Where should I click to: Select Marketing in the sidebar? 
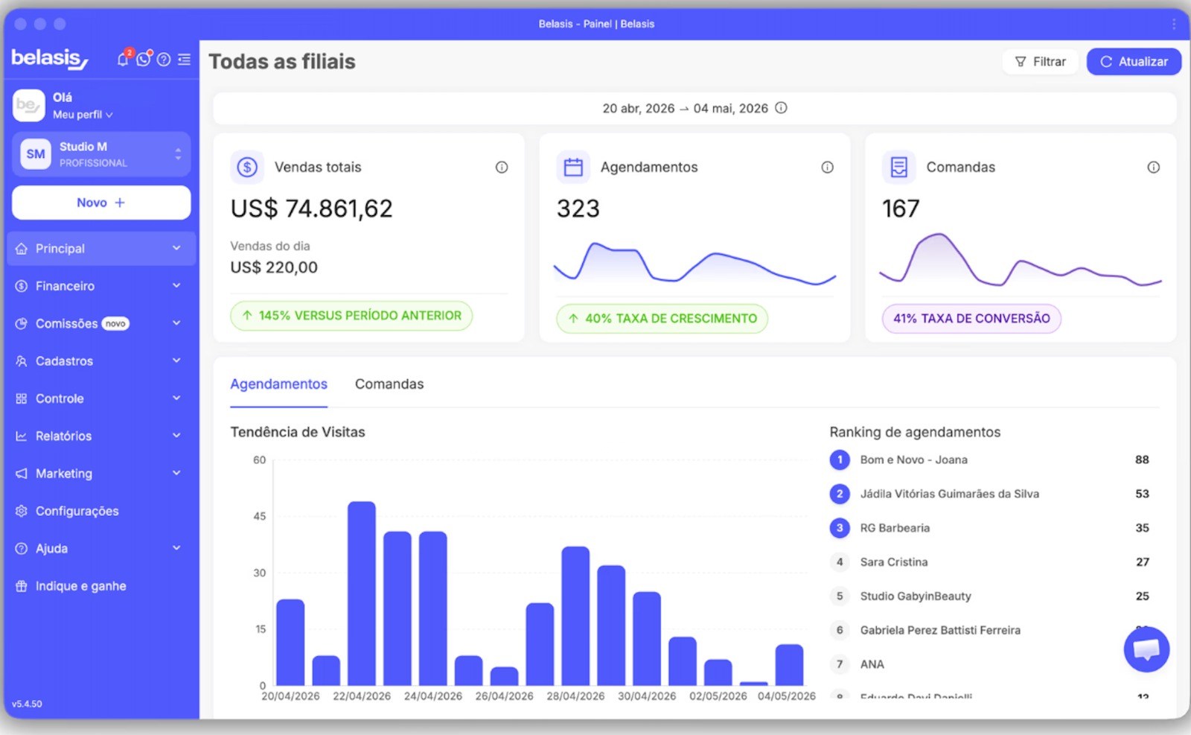pyautogui.click(x=101, y=474)
